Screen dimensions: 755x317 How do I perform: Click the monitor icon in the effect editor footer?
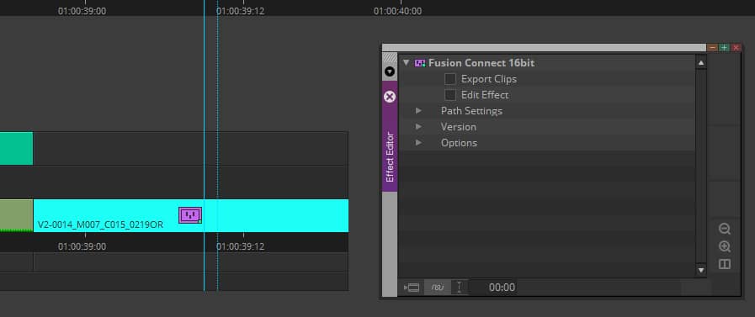point(412,288)
